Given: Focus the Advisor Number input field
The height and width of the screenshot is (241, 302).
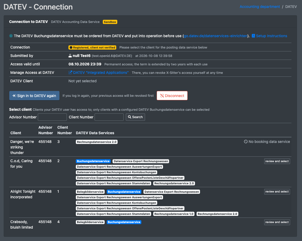Looking at the screenshot, I should (52, 117).
